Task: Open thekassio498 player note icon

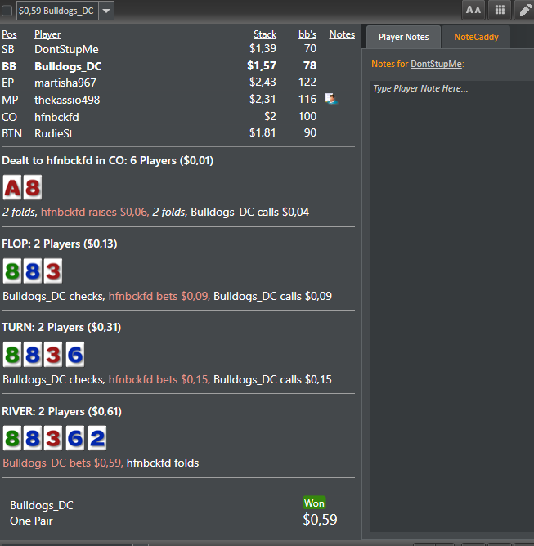Action: 331,99
